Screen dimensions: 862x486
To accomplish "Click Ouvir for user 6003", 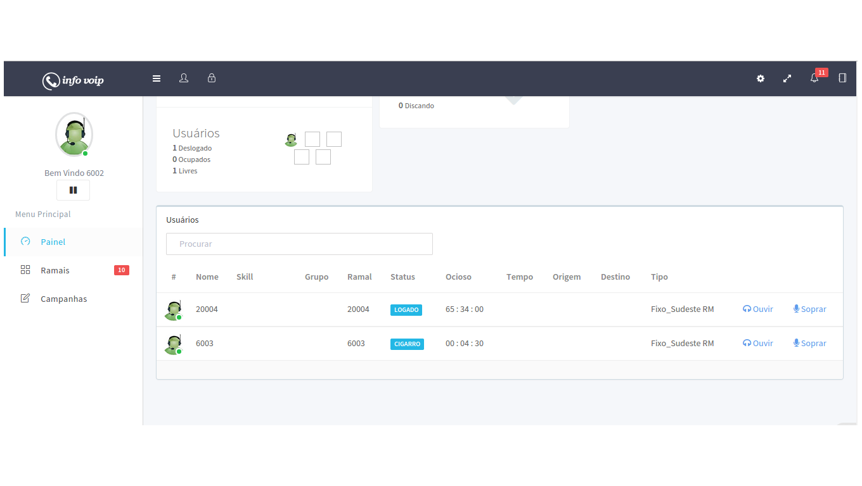I will click(758, 343).
